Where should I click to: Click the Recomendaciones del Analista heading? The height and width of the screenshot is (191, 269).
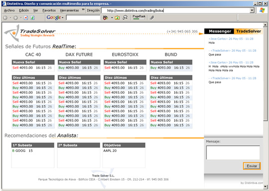[x=41, y=135]
